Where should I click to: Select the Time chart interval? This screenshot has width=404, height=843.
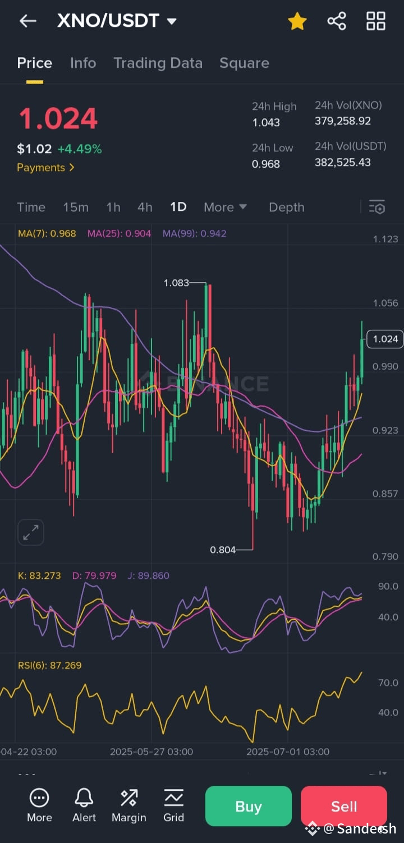click(x=31, y=207)
